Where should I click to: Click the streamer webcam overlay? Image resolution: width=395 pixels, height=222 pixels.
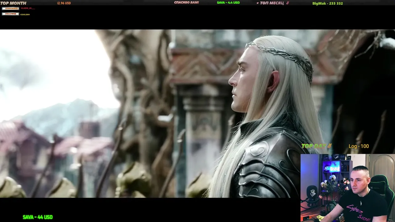pyautogui.click(x=347, y=188)
